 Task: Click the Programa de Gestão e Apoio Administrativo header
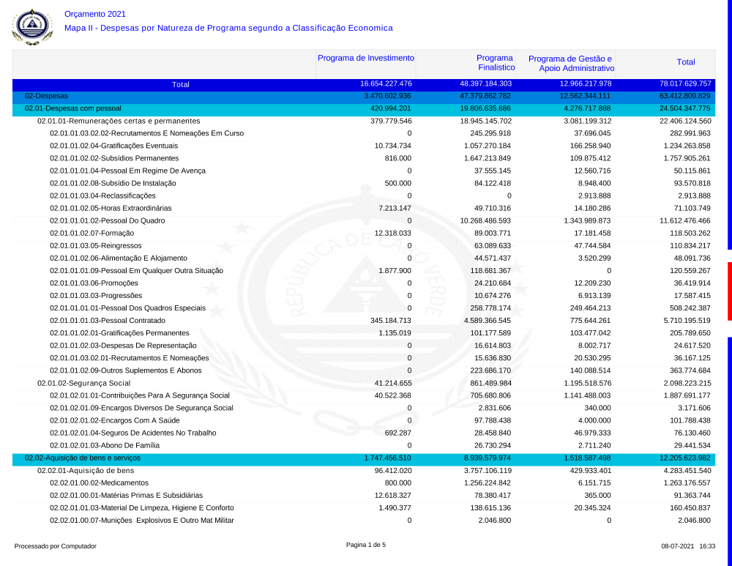[570, 63]
